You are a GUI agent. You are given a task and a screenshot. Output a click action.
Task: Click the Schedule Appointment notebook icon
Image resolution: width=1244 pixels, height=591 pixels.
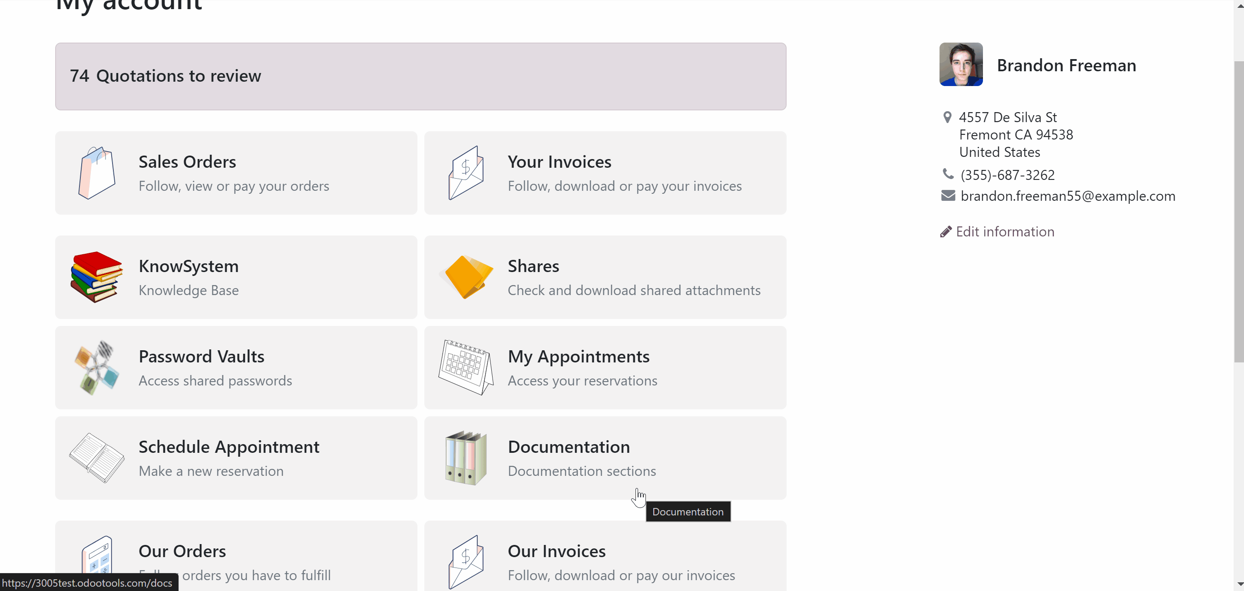[96, 458]
